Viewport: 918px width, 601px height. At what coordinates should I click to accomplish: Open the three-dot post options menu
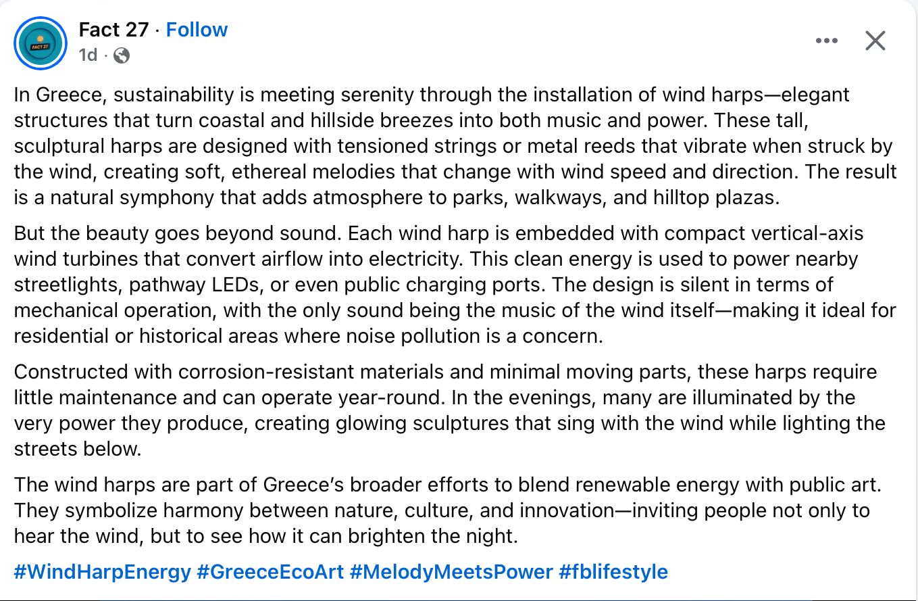click(x=826, y=41)
